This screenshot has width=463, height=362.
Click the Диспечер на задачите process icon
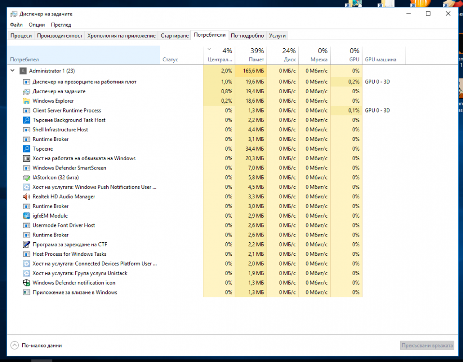click(x=27, y=92)
